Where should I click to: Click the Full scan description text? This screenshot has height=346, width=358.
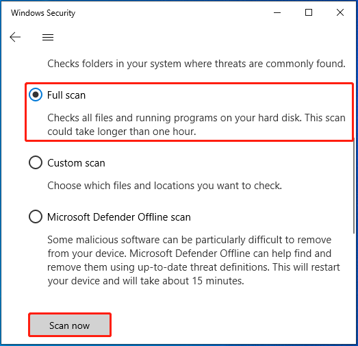(x=196, y=125)
